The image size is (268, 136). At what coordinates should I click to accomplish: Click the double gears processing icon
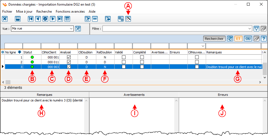click(121, 19)
